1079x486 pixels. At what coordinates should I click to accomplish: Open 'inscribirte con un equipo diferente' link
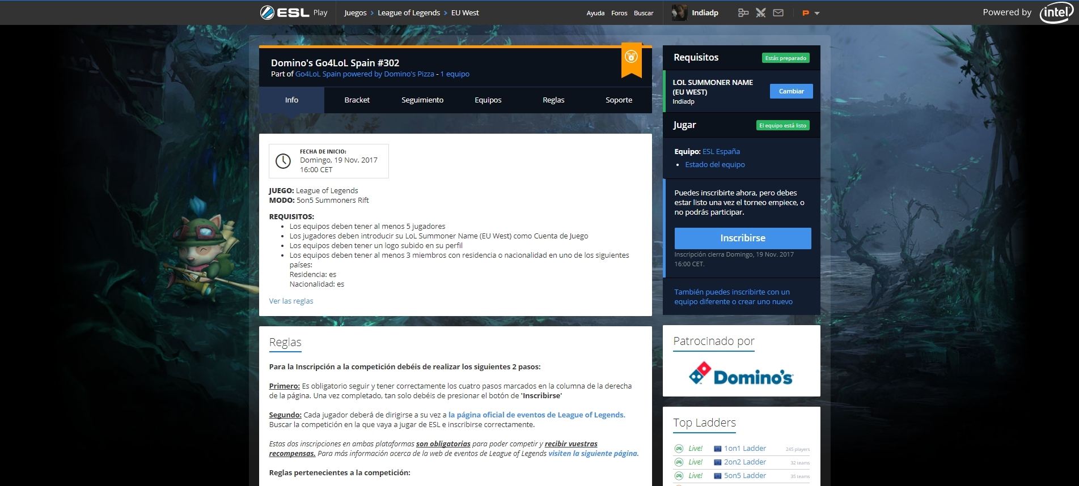733,297
